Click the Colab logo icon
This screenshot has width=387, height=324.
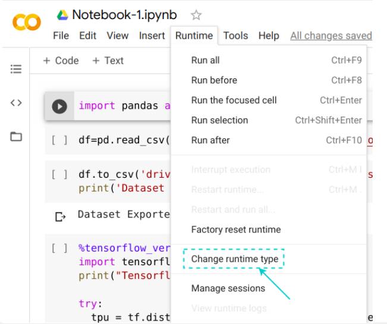coord(26,23)
